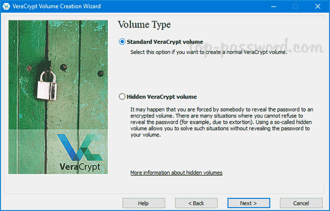Image resolution: width=330 pixels, height=211 pixels.
Task: Click the 'Standard VeraCrypt volume' label text
Action: click(165, 42)
